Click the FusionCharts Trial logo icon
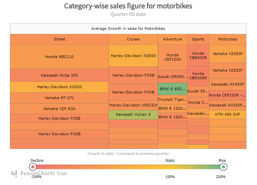 (14, 173)
